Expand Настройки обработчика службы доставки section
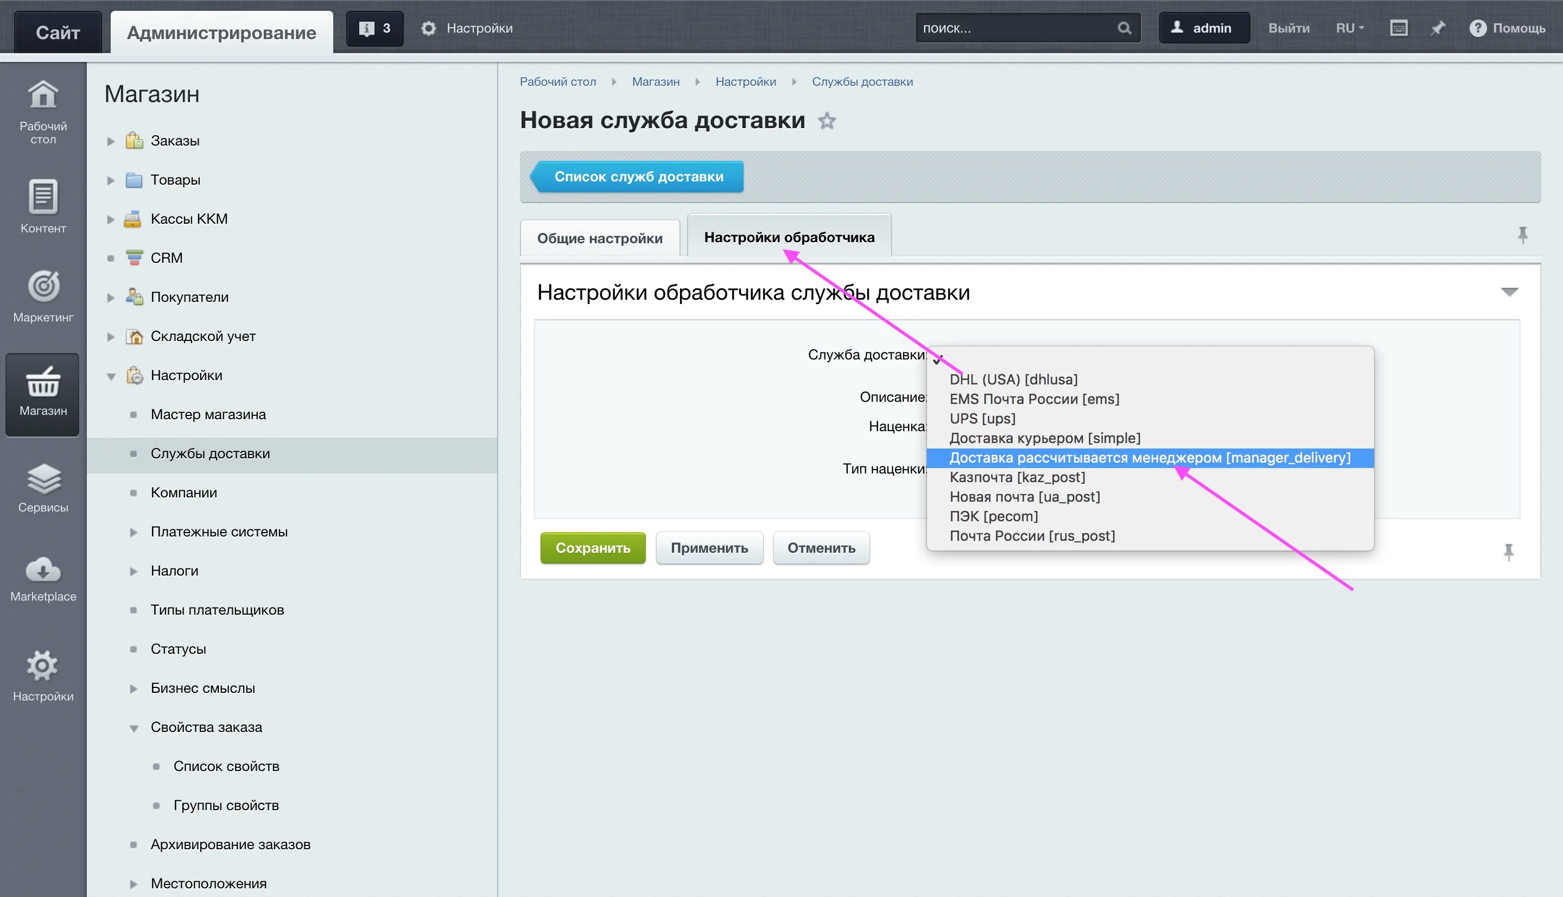This screenshot has height=897, width=1563. [x=1510, y=291]
